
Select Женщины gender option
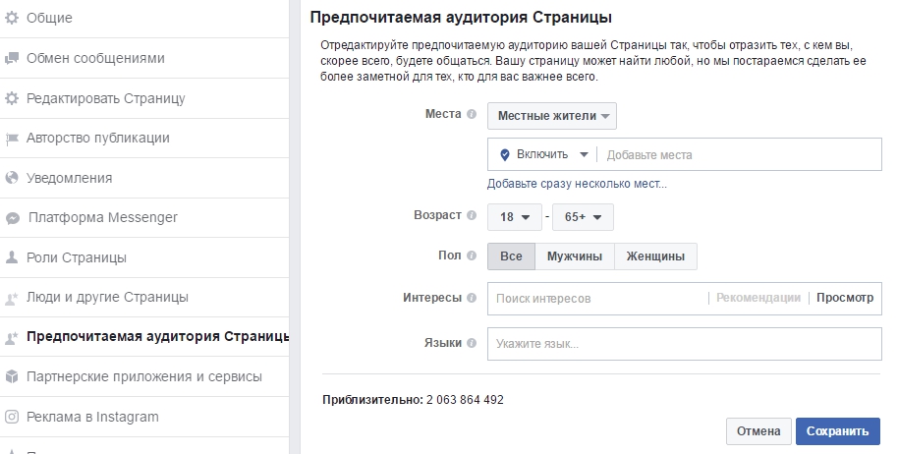point(655,256)
